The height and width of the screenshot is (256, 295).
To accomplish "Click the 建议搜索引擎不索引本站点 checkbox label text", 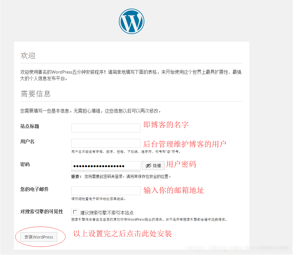I will pos(107,213).
